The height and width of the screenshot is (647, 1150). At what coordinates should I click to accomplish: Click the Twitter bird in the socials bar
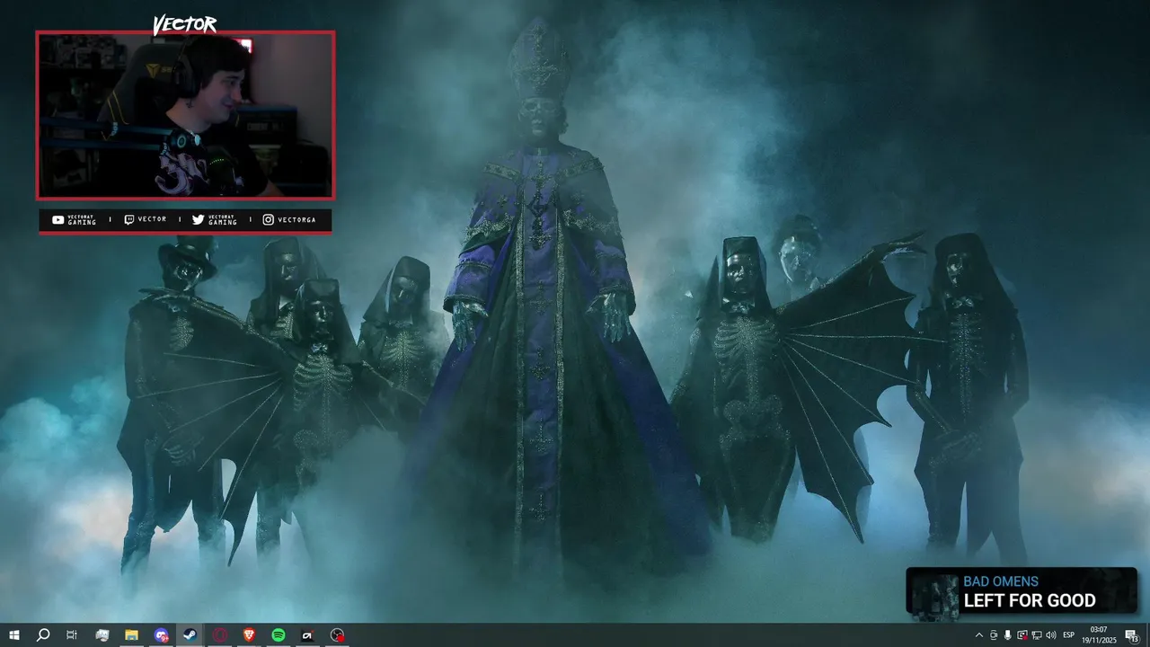coord(198,219)
